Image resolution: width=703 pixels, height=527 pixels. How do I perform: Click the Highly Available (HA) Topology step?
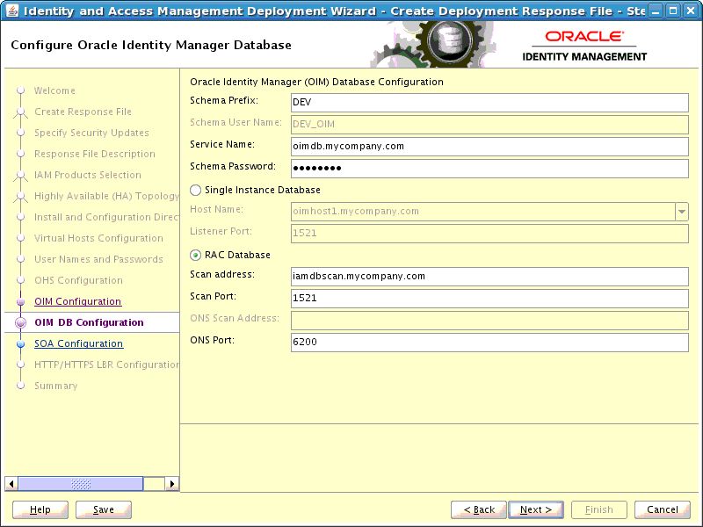106,196
